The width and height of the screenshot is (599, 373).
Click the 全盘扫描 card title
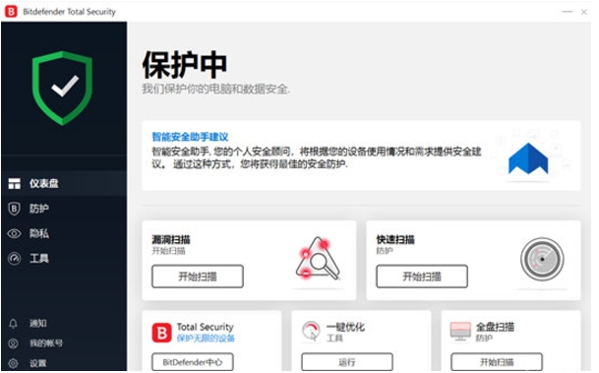coord(495,327)
